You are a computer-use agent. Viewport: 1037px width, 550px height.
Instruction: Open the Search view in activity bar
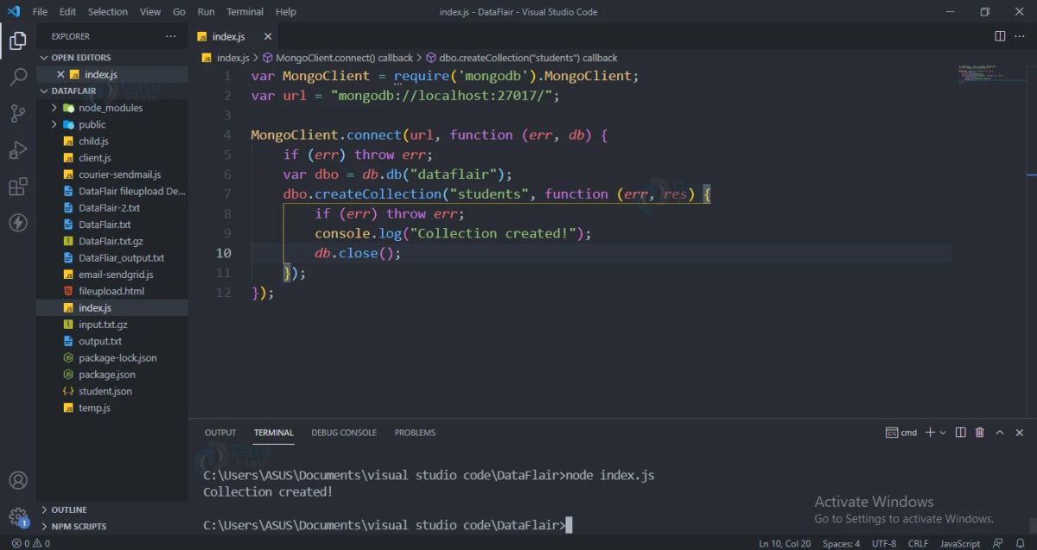coord(18,77)
